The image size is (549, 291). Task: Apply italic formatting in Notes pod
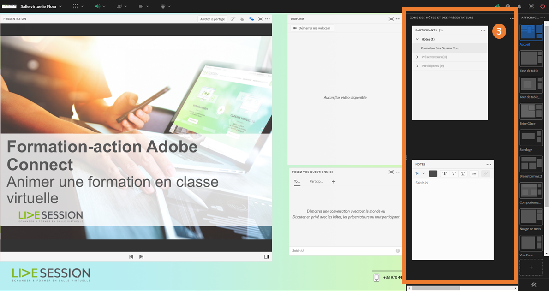pyautogui.click(x=454, y=174)
